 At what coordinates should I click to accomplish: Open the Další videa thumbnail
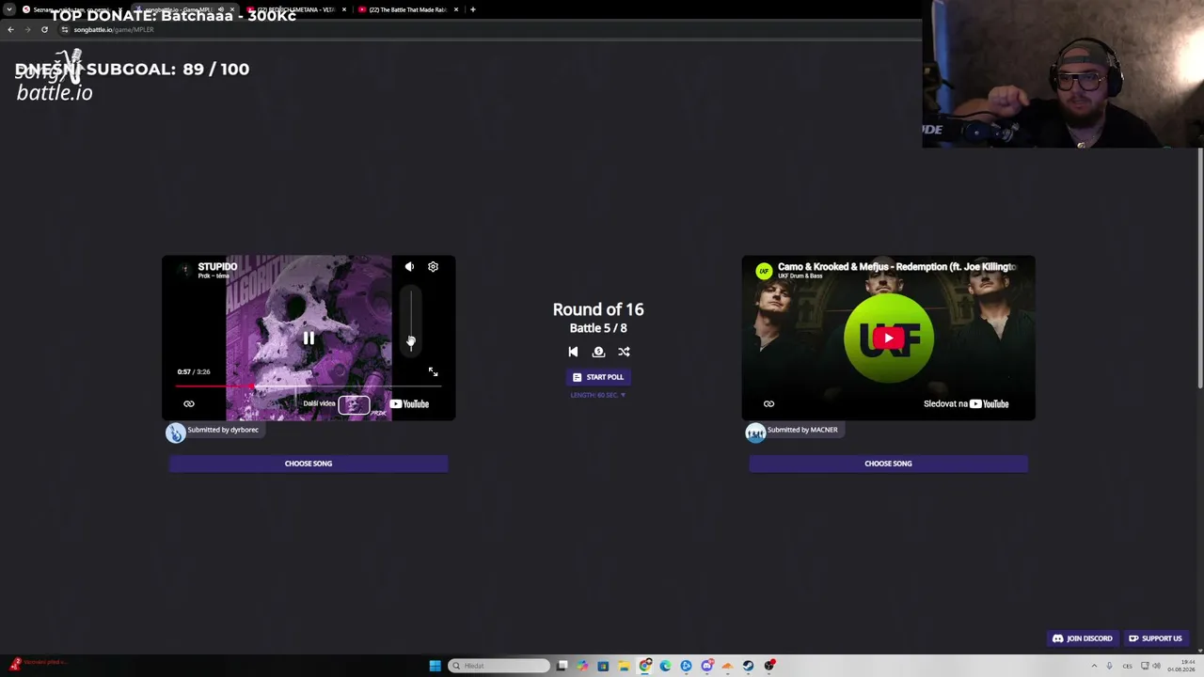(354, 404)
